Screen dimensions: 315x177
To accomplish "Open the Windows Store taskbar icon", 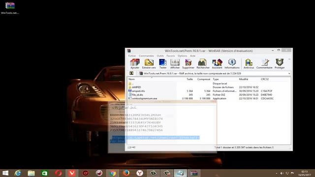I will (x=45, y=173).
